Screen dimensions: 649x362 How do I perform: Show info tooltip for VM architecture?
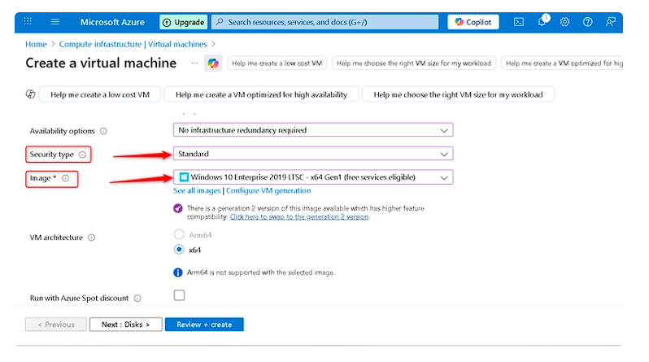pyautogui.click(x=91, y=238)
